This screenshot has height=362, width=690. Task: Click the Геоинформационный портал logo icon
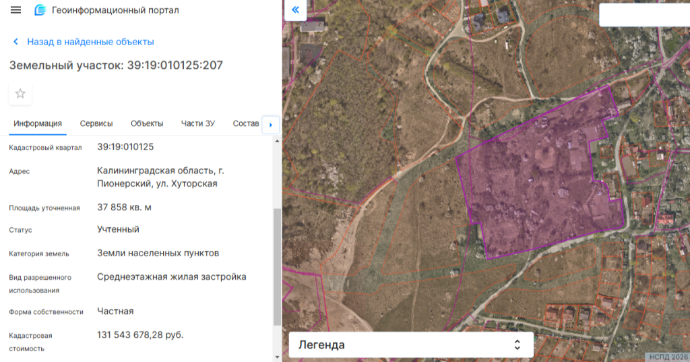click(x=40, y=10)
